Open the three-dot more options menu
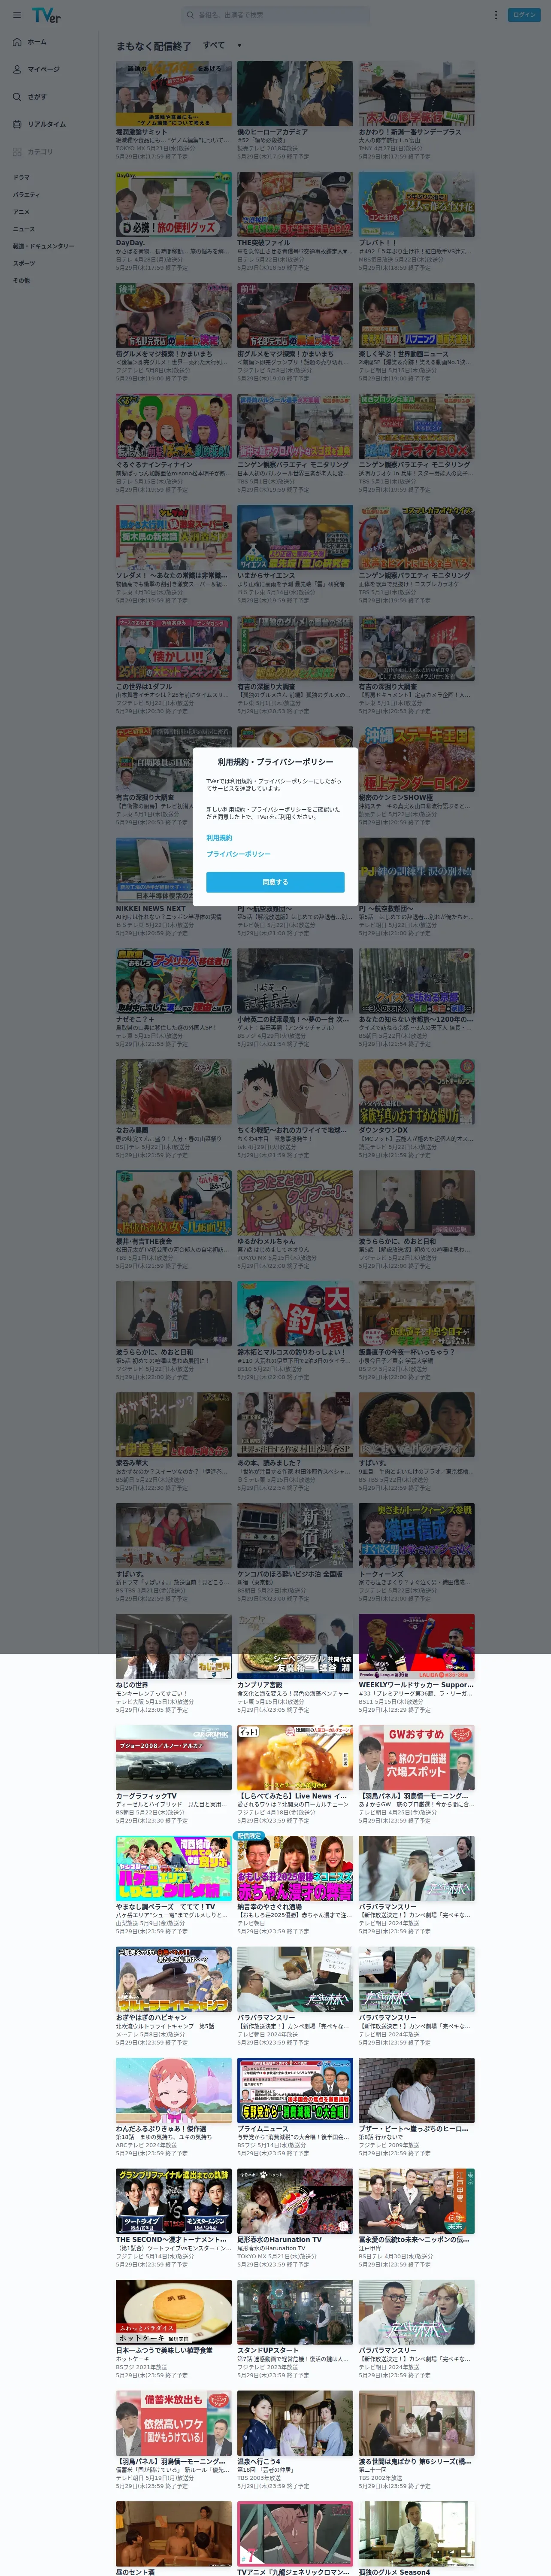Image resolution: width=551 pixels, height=2576 pixels. [495, 15]
